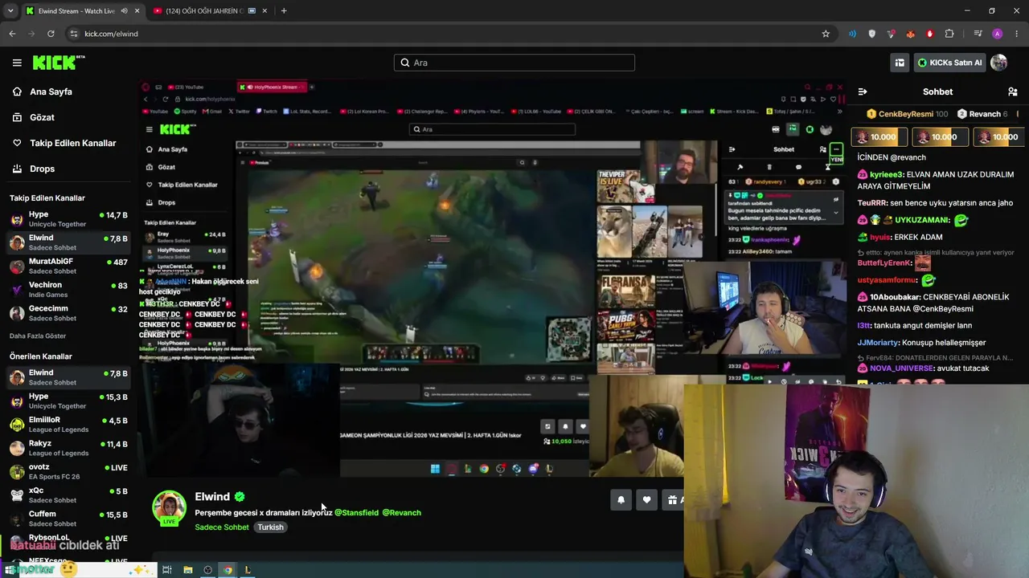Go to the KICK logo home

[59, 63]
